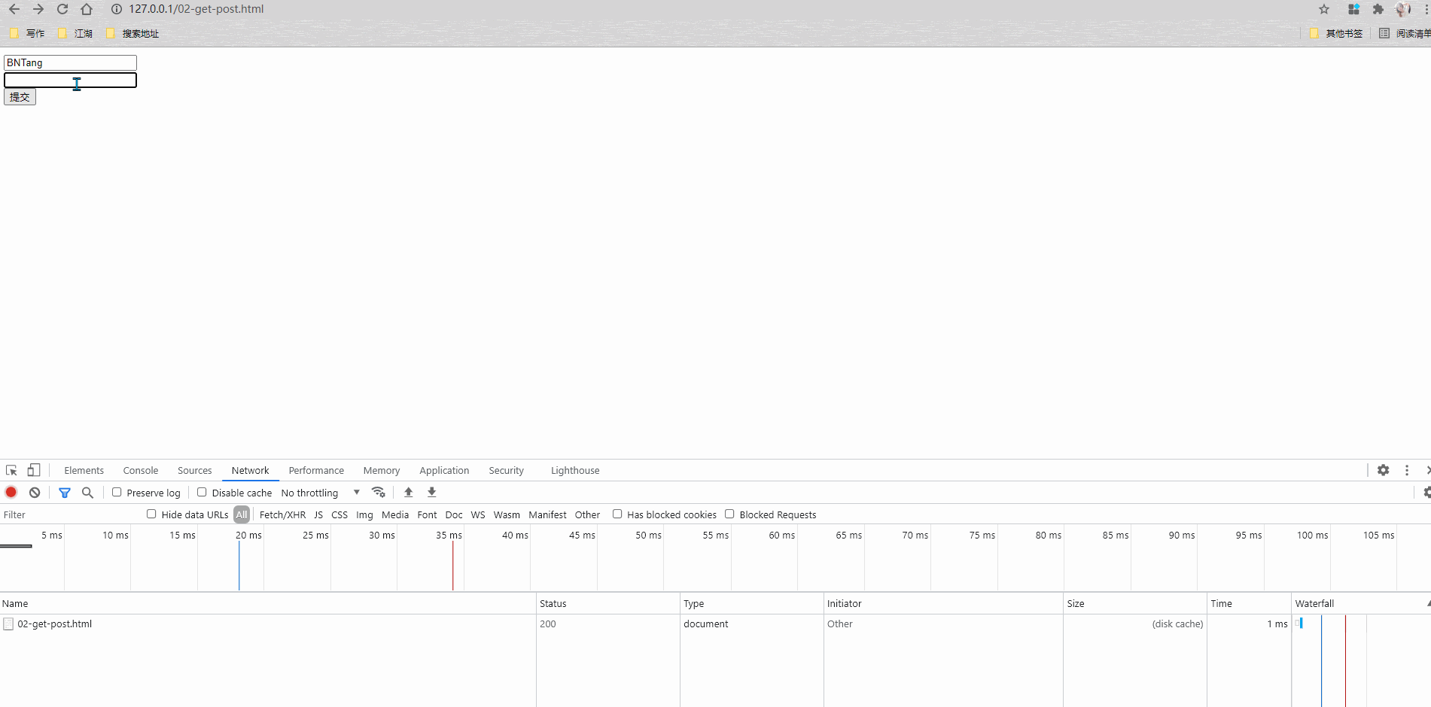Check Has blocked cookies filter
Viewport: 1431px width, 707px height.
(617, 514)
